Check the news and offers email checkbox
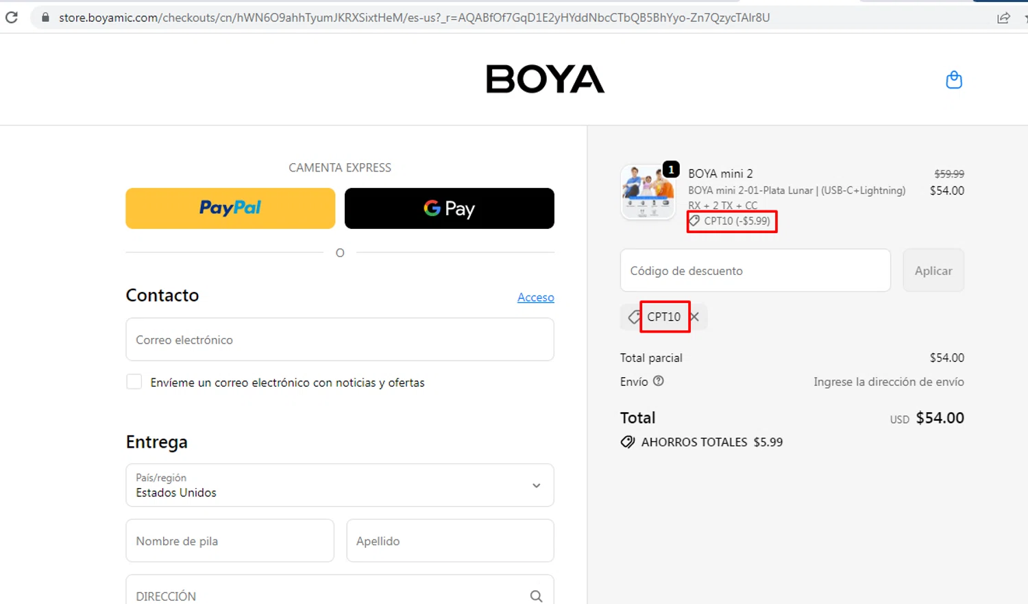1028x604 pixels. tap(134, 382)
